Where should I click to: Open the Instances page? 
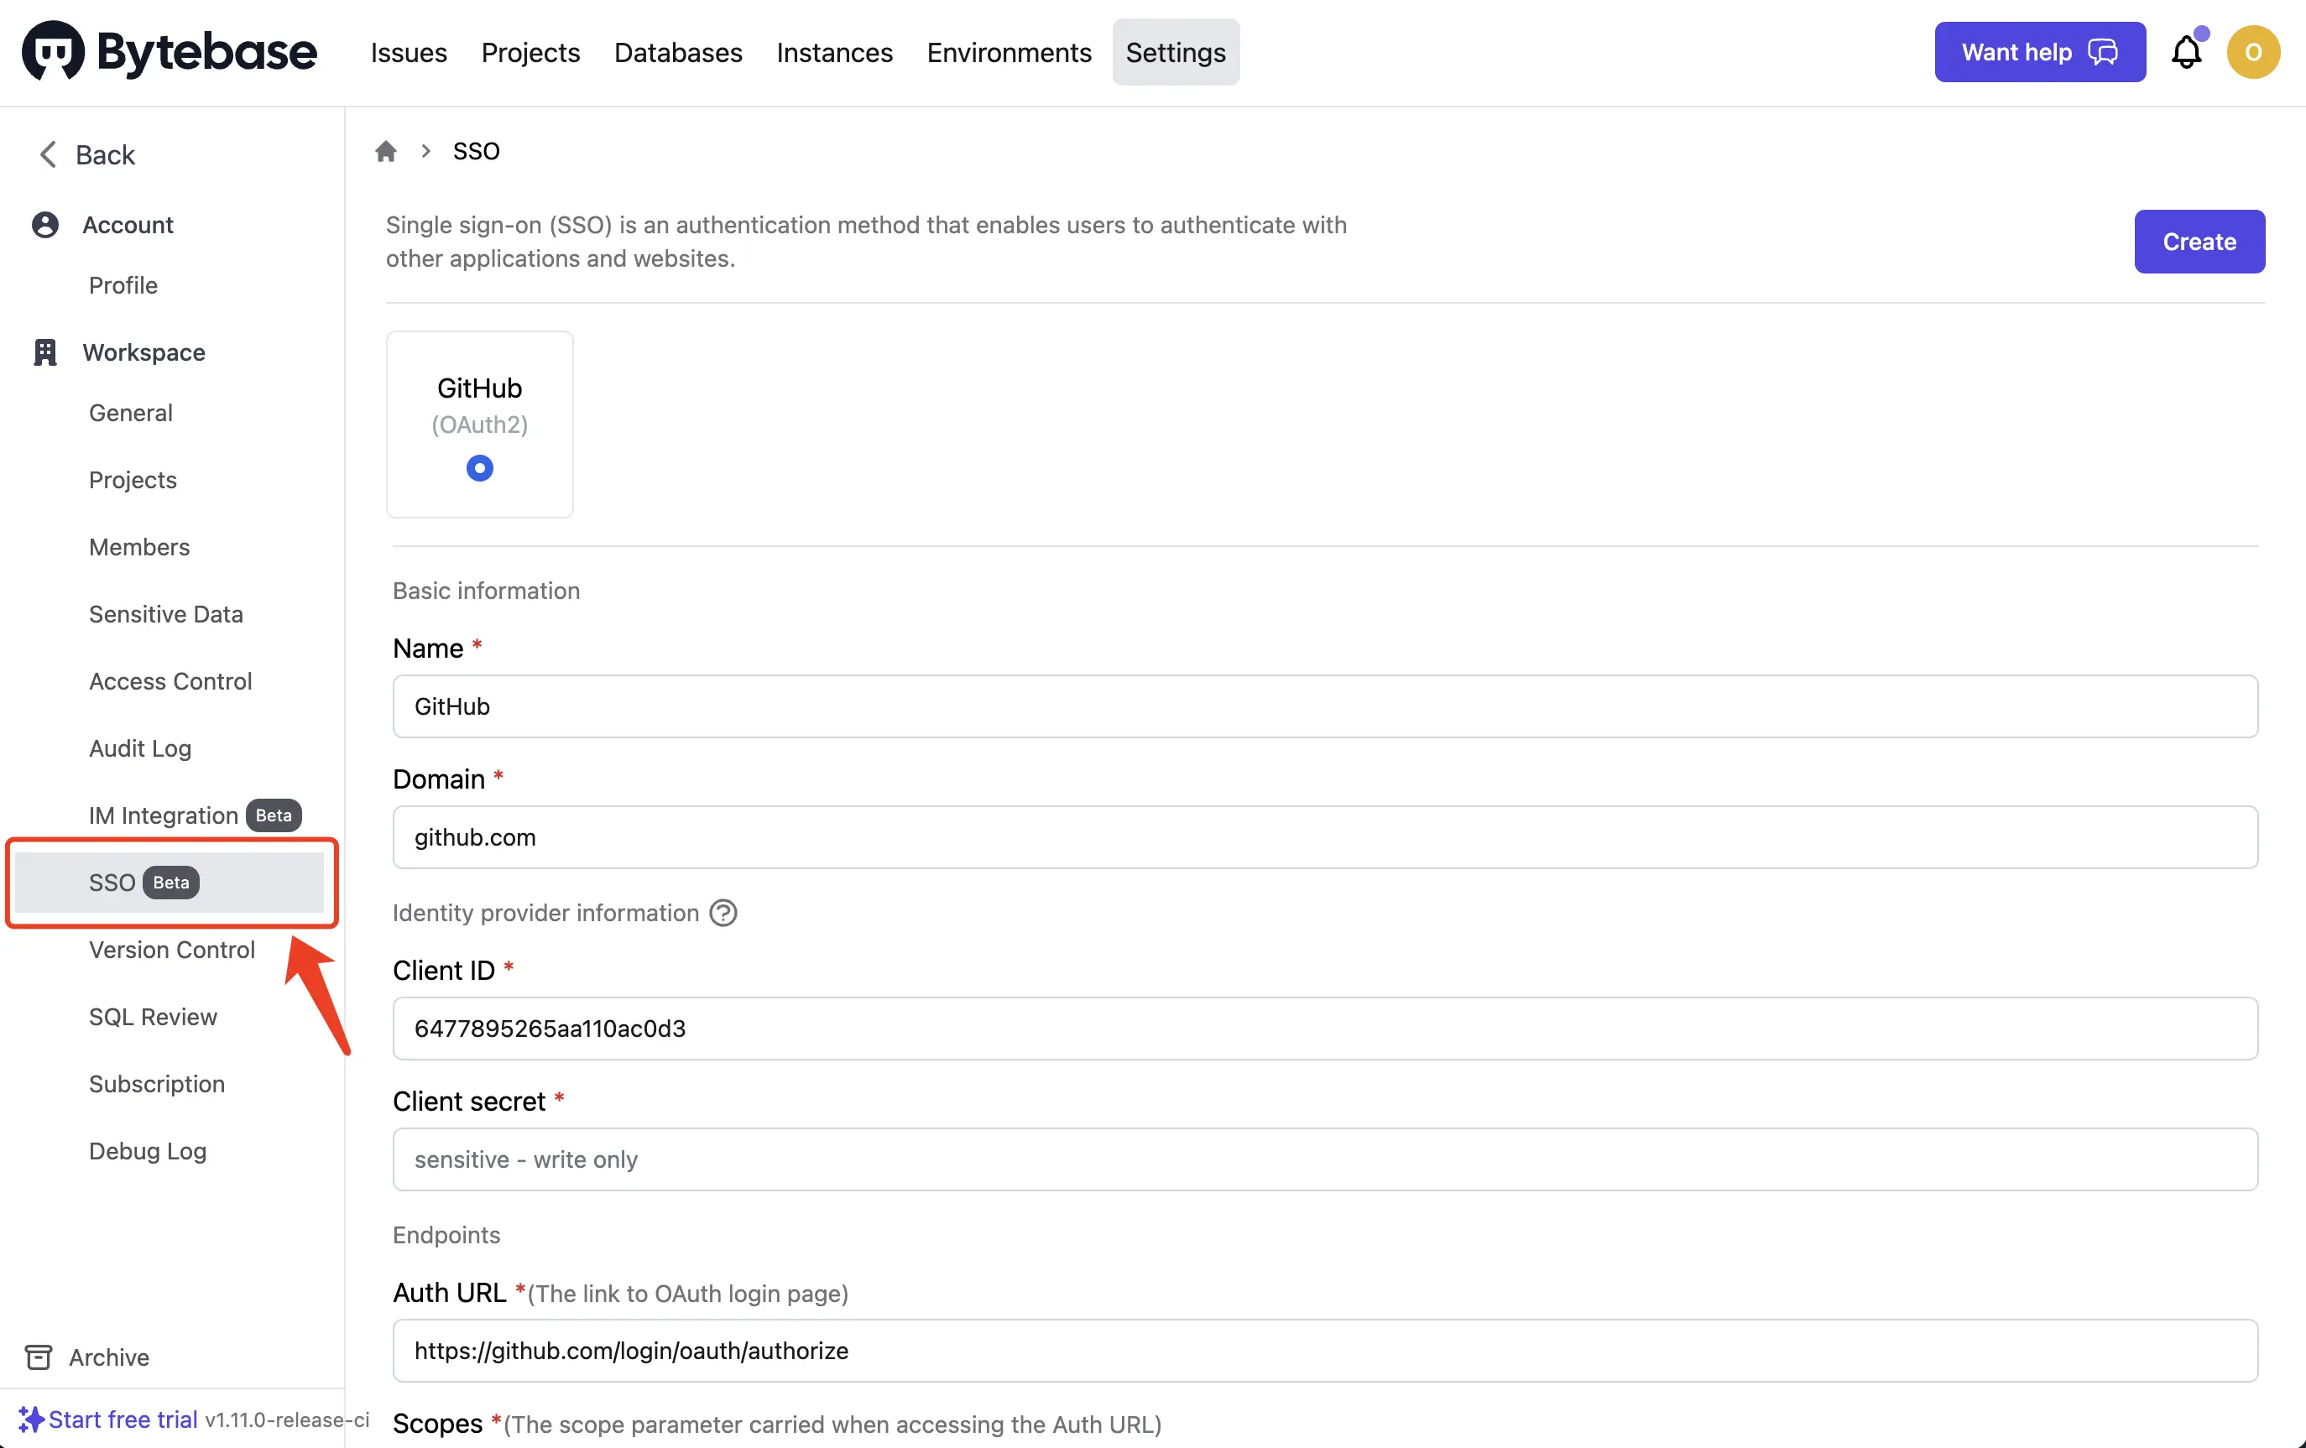coord(834,53)
